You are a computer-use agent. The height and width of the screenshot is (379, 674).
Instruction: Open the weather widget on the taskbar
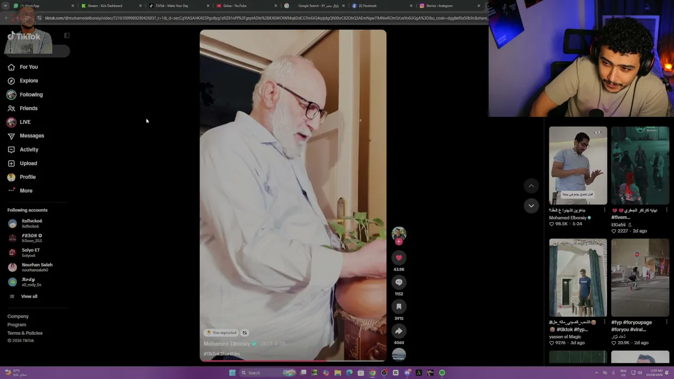click(x=16, y=373)
